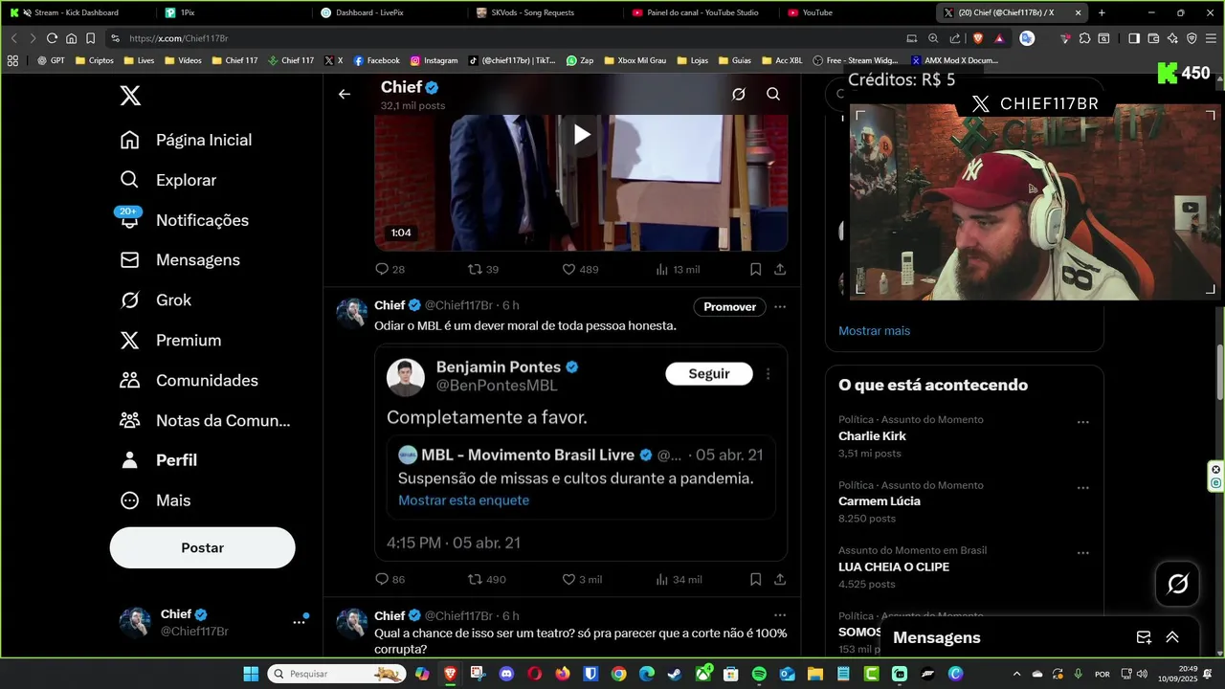Open the Benjamin Pontes profile name
This screenshot has height=689, width=1225.
[x=500, y=367]
